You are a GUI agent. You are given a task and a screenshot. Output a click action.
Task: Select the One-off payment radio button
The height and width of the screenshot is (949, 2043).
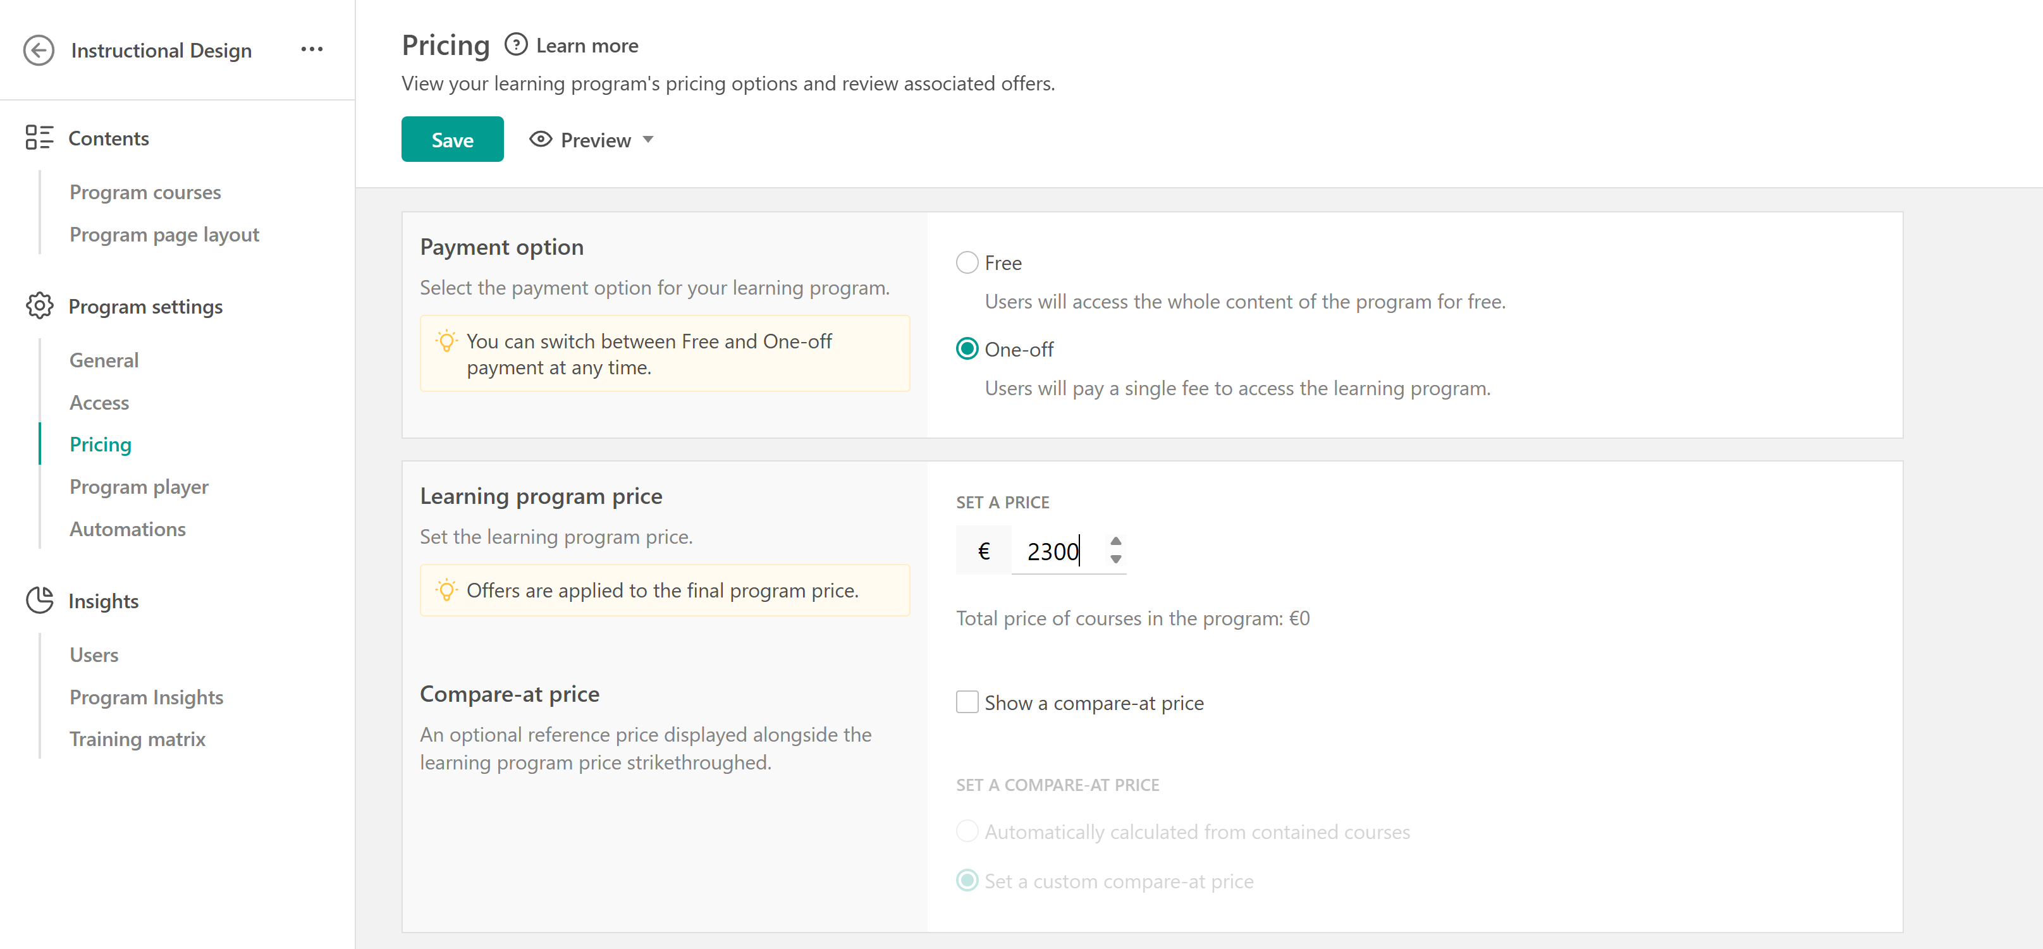pos(967,349)
